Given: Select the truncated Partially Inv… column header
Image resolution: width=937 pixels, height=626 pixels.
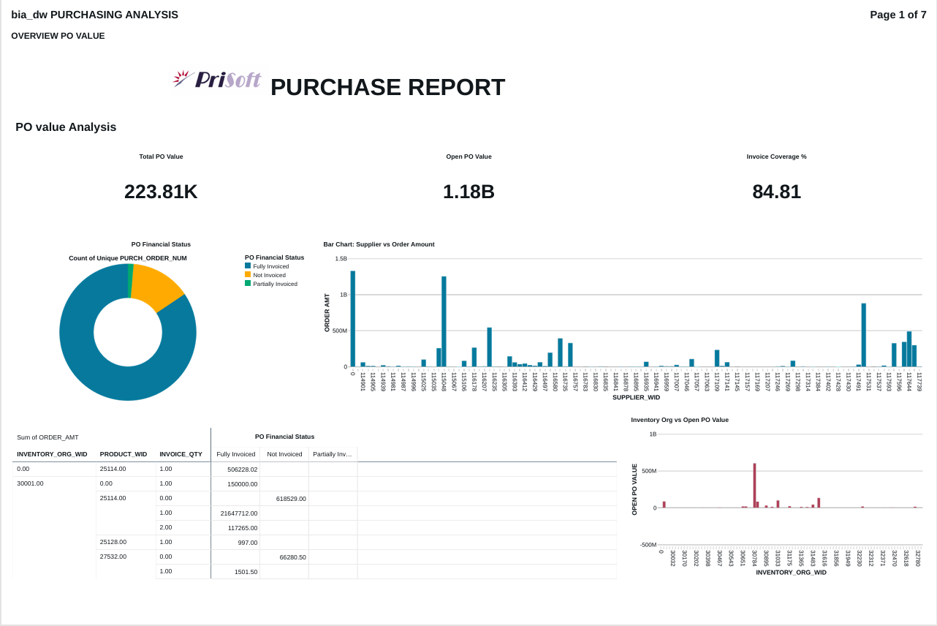Looking at the screenshot, I should (x=333, y=454).
